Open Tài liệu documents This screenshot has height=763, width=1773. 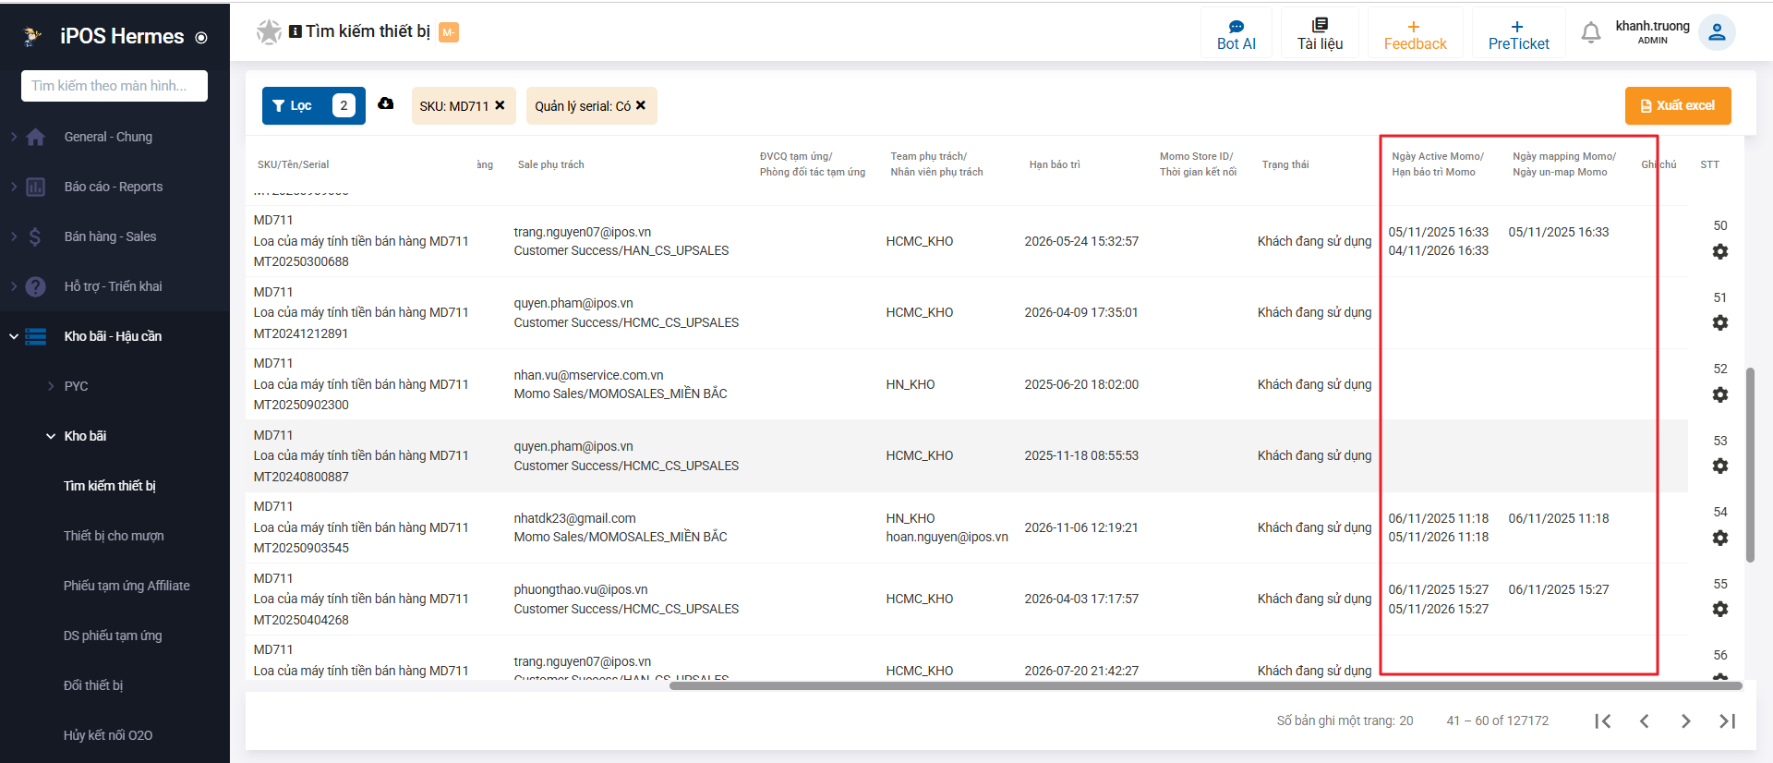click(1320, 34)
